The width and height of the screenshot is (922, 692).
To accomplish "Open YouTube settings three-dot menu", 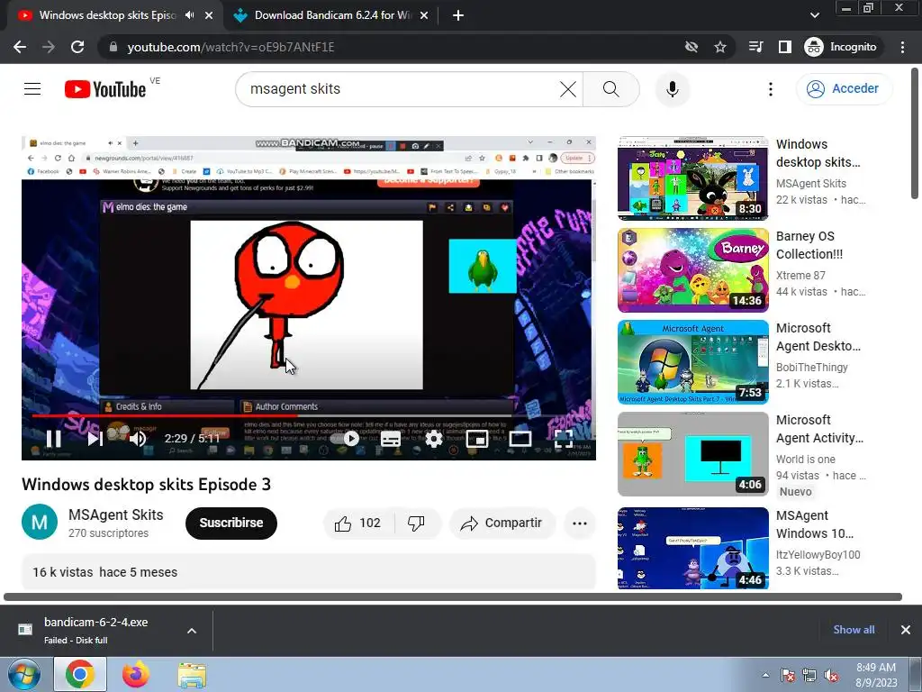I will tap(771, 89).
